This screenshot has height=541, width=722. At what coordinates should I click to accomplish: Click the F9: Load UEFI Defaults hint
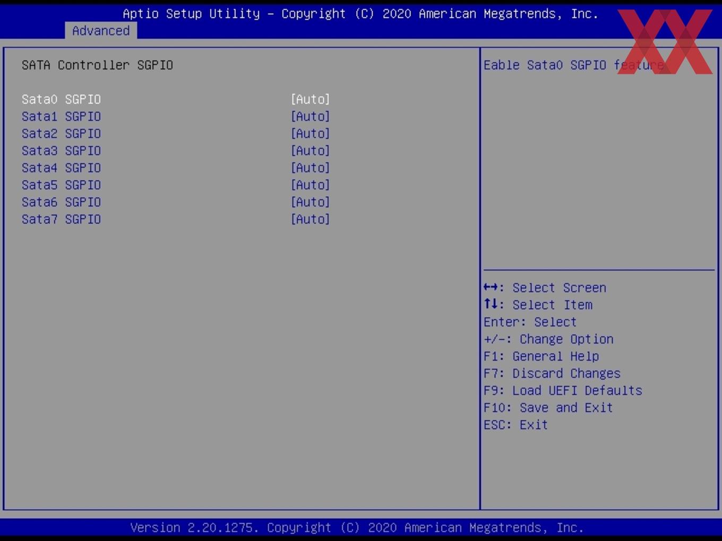[563, 390]
